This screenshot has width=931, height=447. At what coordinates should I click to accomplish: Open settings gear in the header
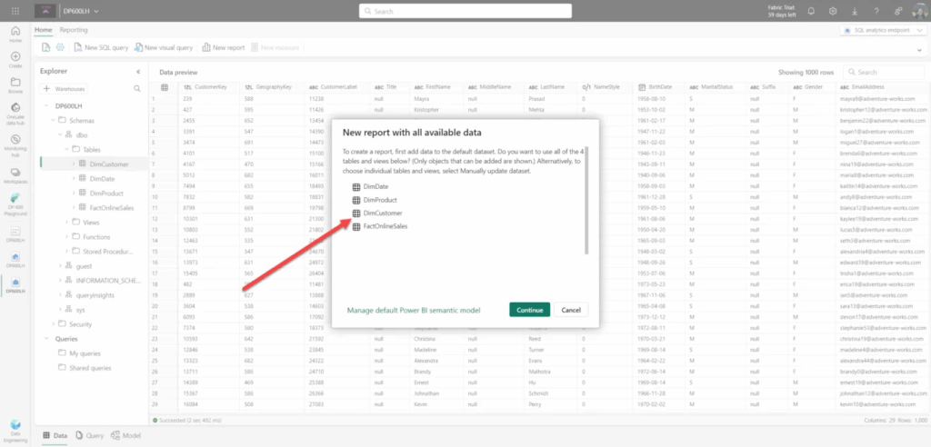click(833, 11)
